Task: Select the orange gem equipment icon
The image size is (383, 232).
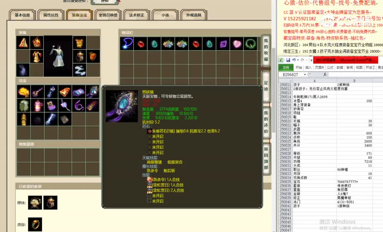Action: click(93, 56)
